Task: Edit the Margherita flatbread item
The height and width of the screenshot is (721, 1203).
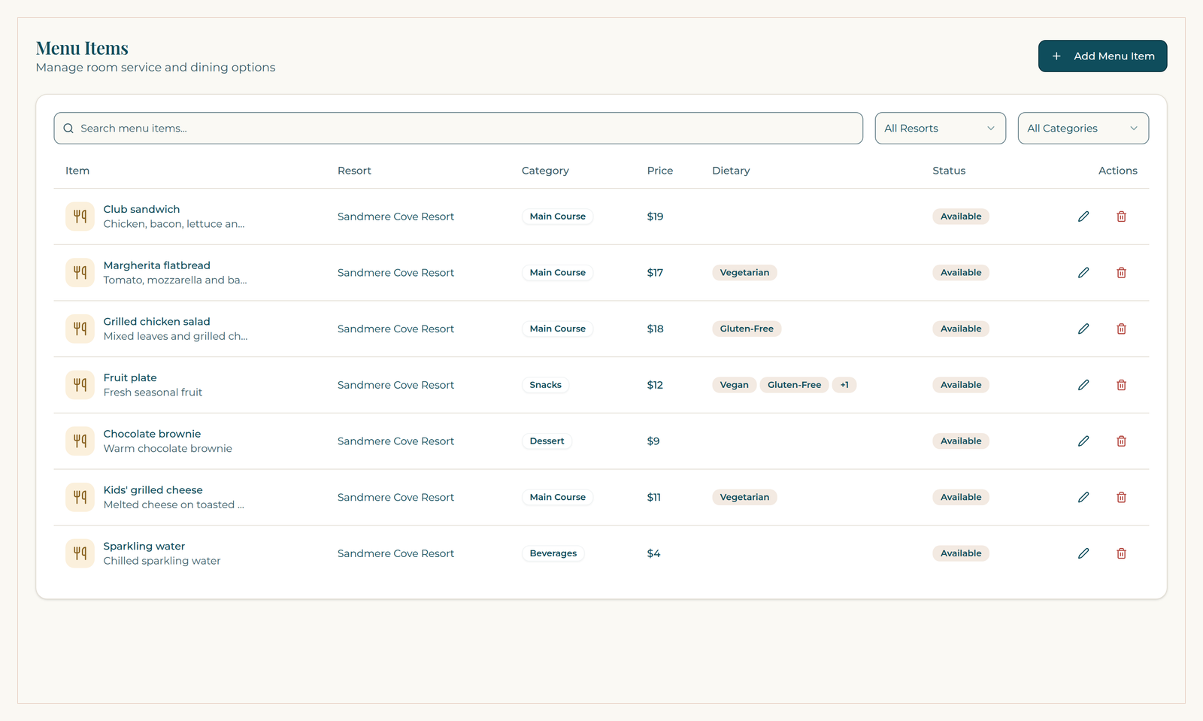Action: pyautogui.click(x=1083, y=273)
